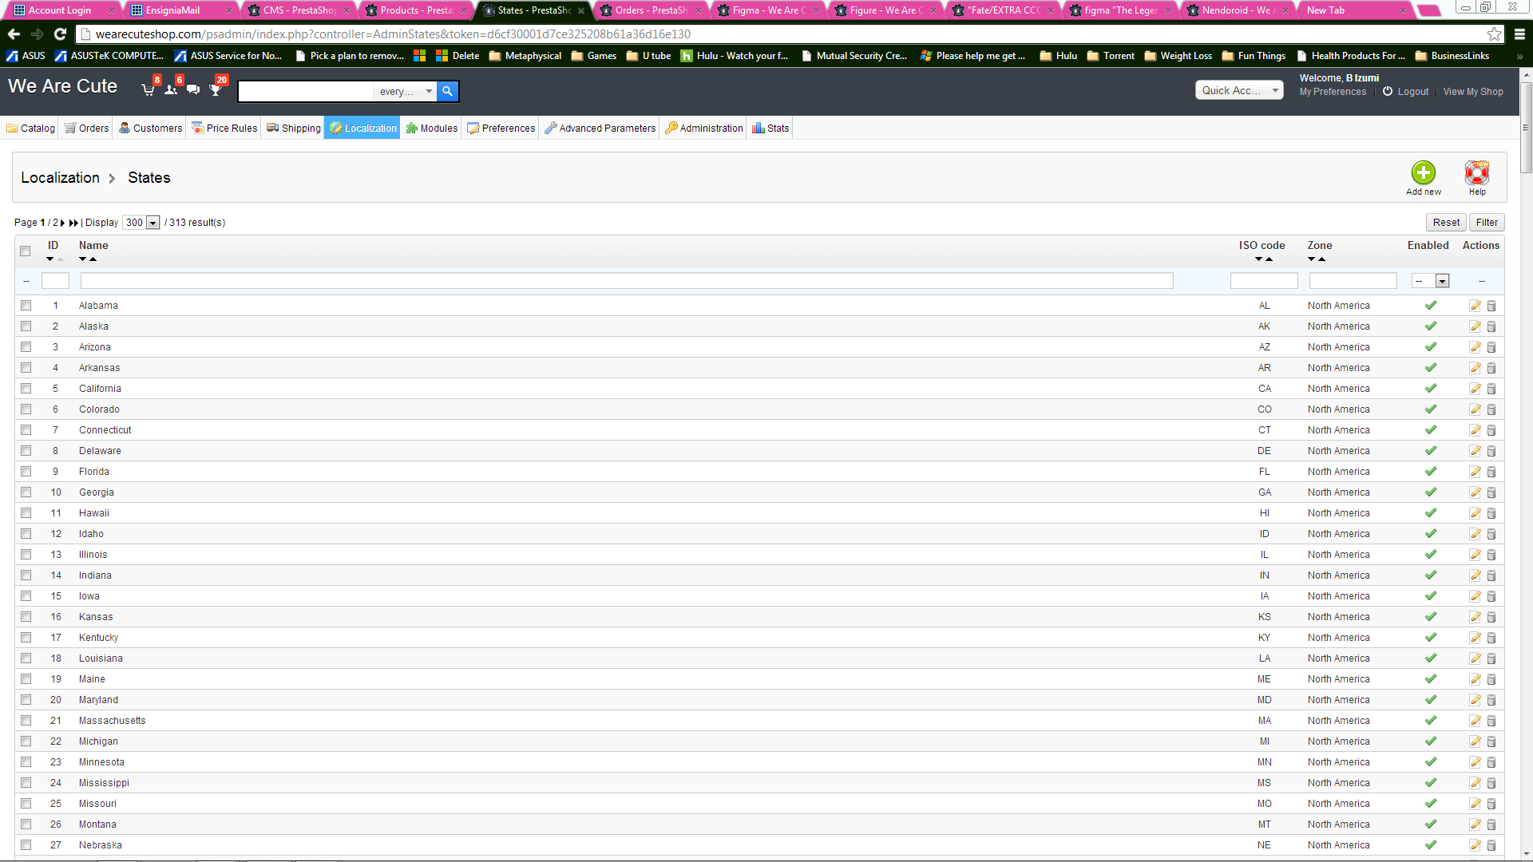Open the Enabled filter dropdown
Image resolution: width=1533 pixels, height=862 pixels.
[1430, 281]
